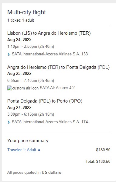Click SATA Azores Airlines logo for flight 133
This screenshot has height=182, width=116.
tap(9, 54)
